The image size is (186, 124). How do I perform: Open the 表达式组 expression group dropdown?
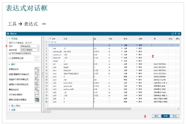[x=30, y=50]
